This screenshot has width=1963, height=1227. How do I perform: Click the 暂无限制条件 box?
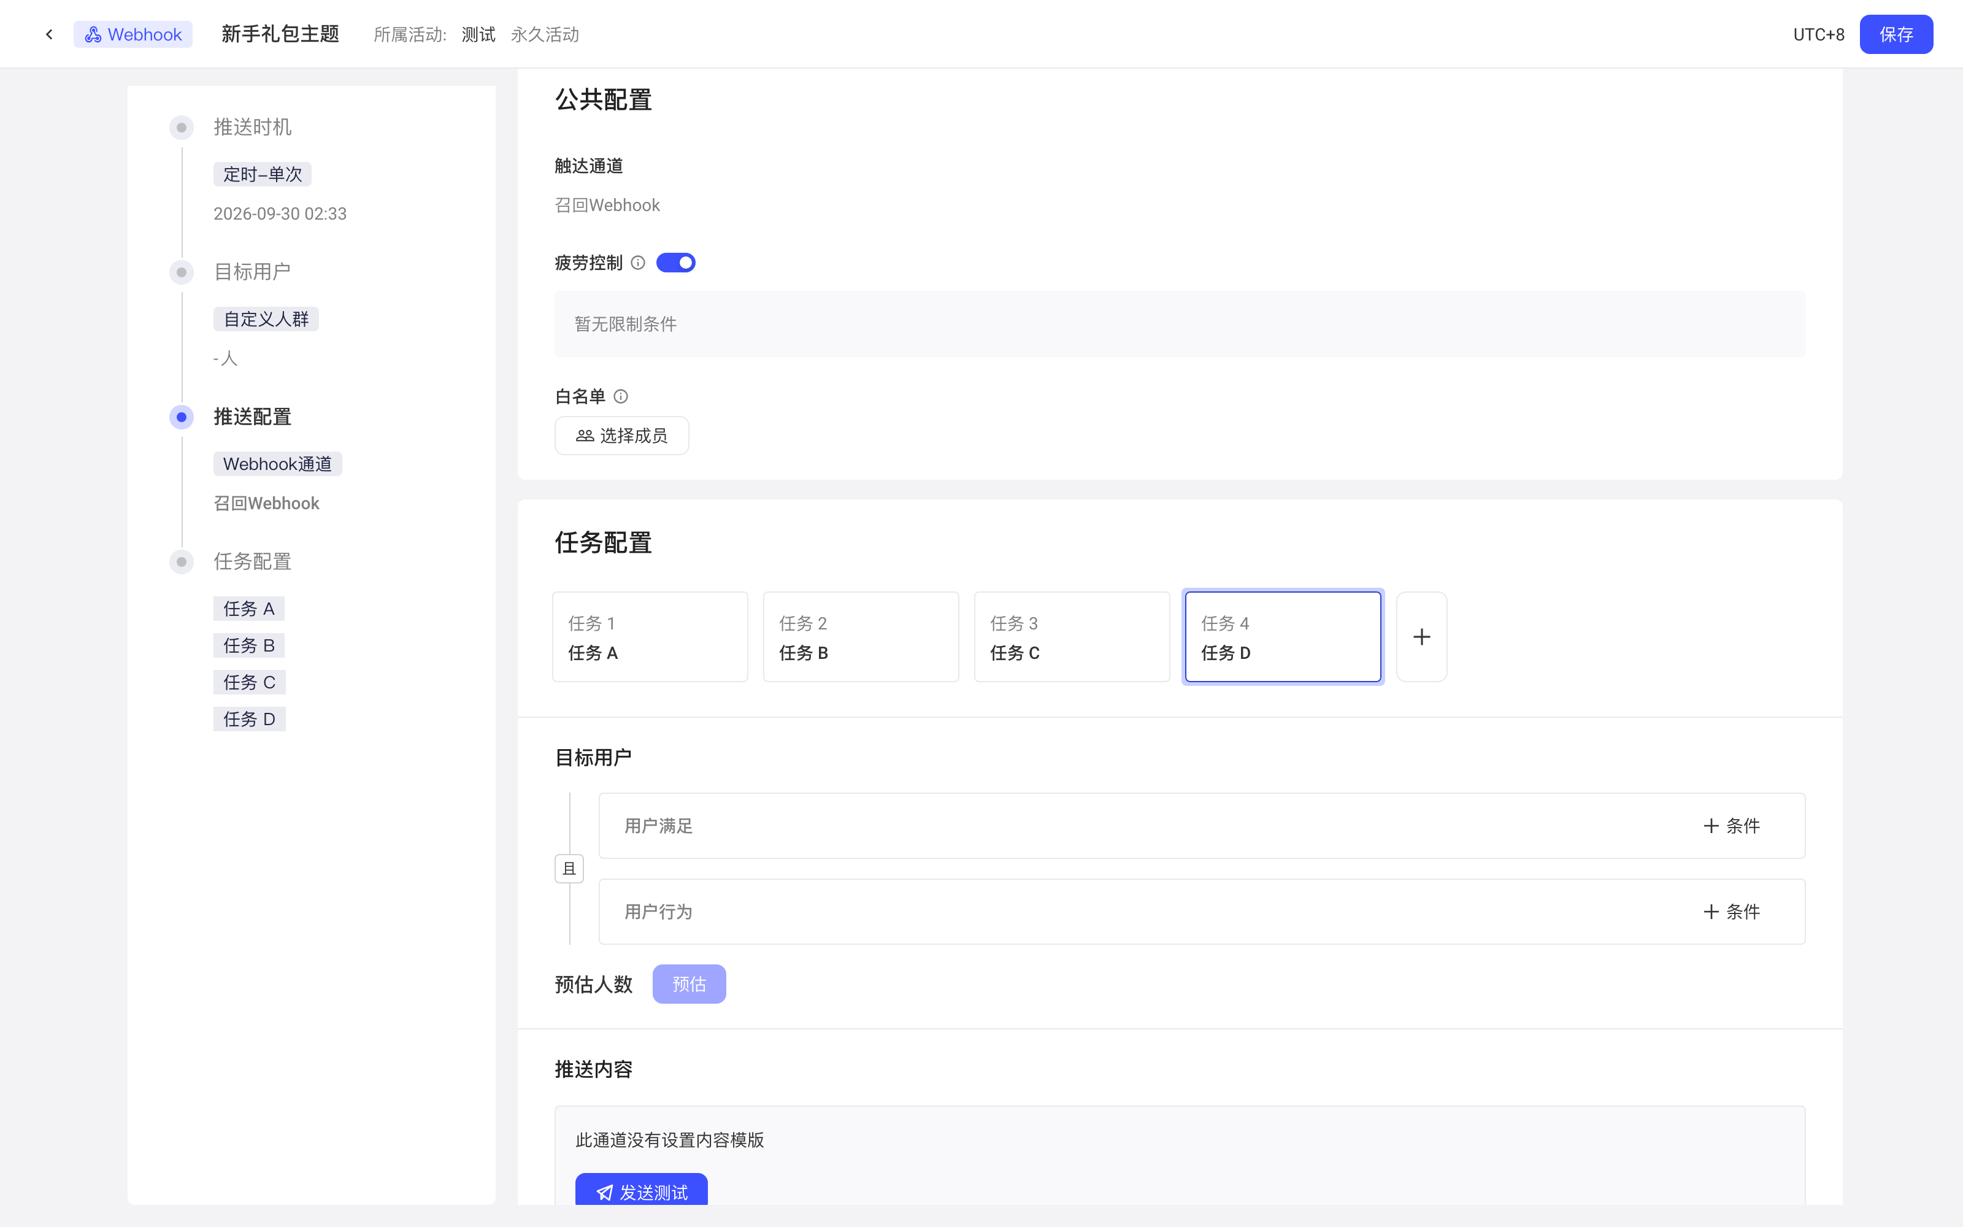point(1180,324)
